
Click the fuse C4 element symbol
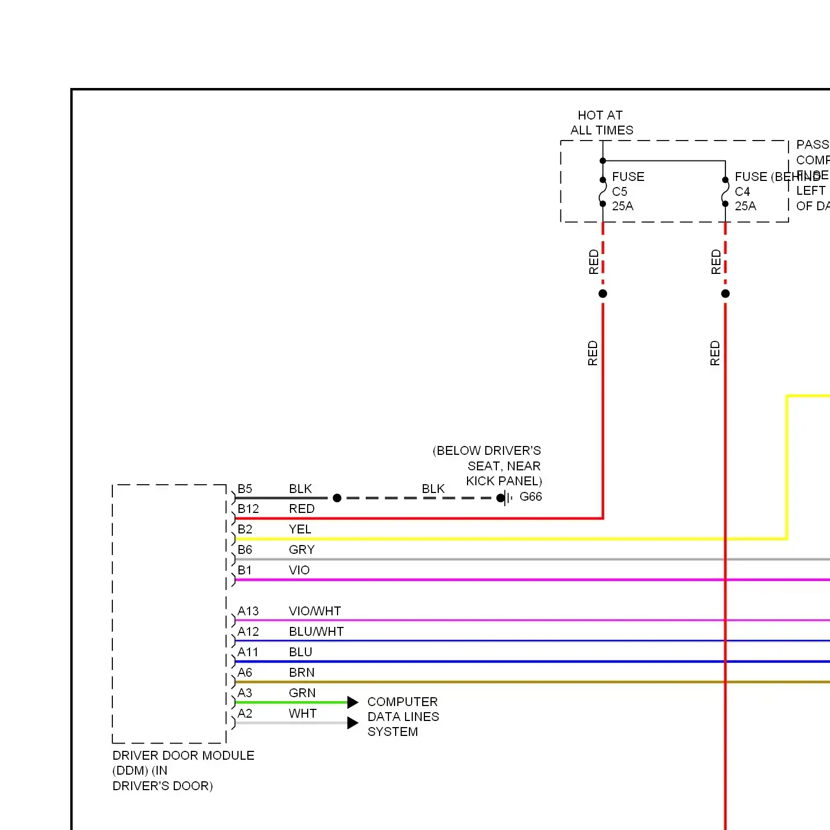pos(725,192)
